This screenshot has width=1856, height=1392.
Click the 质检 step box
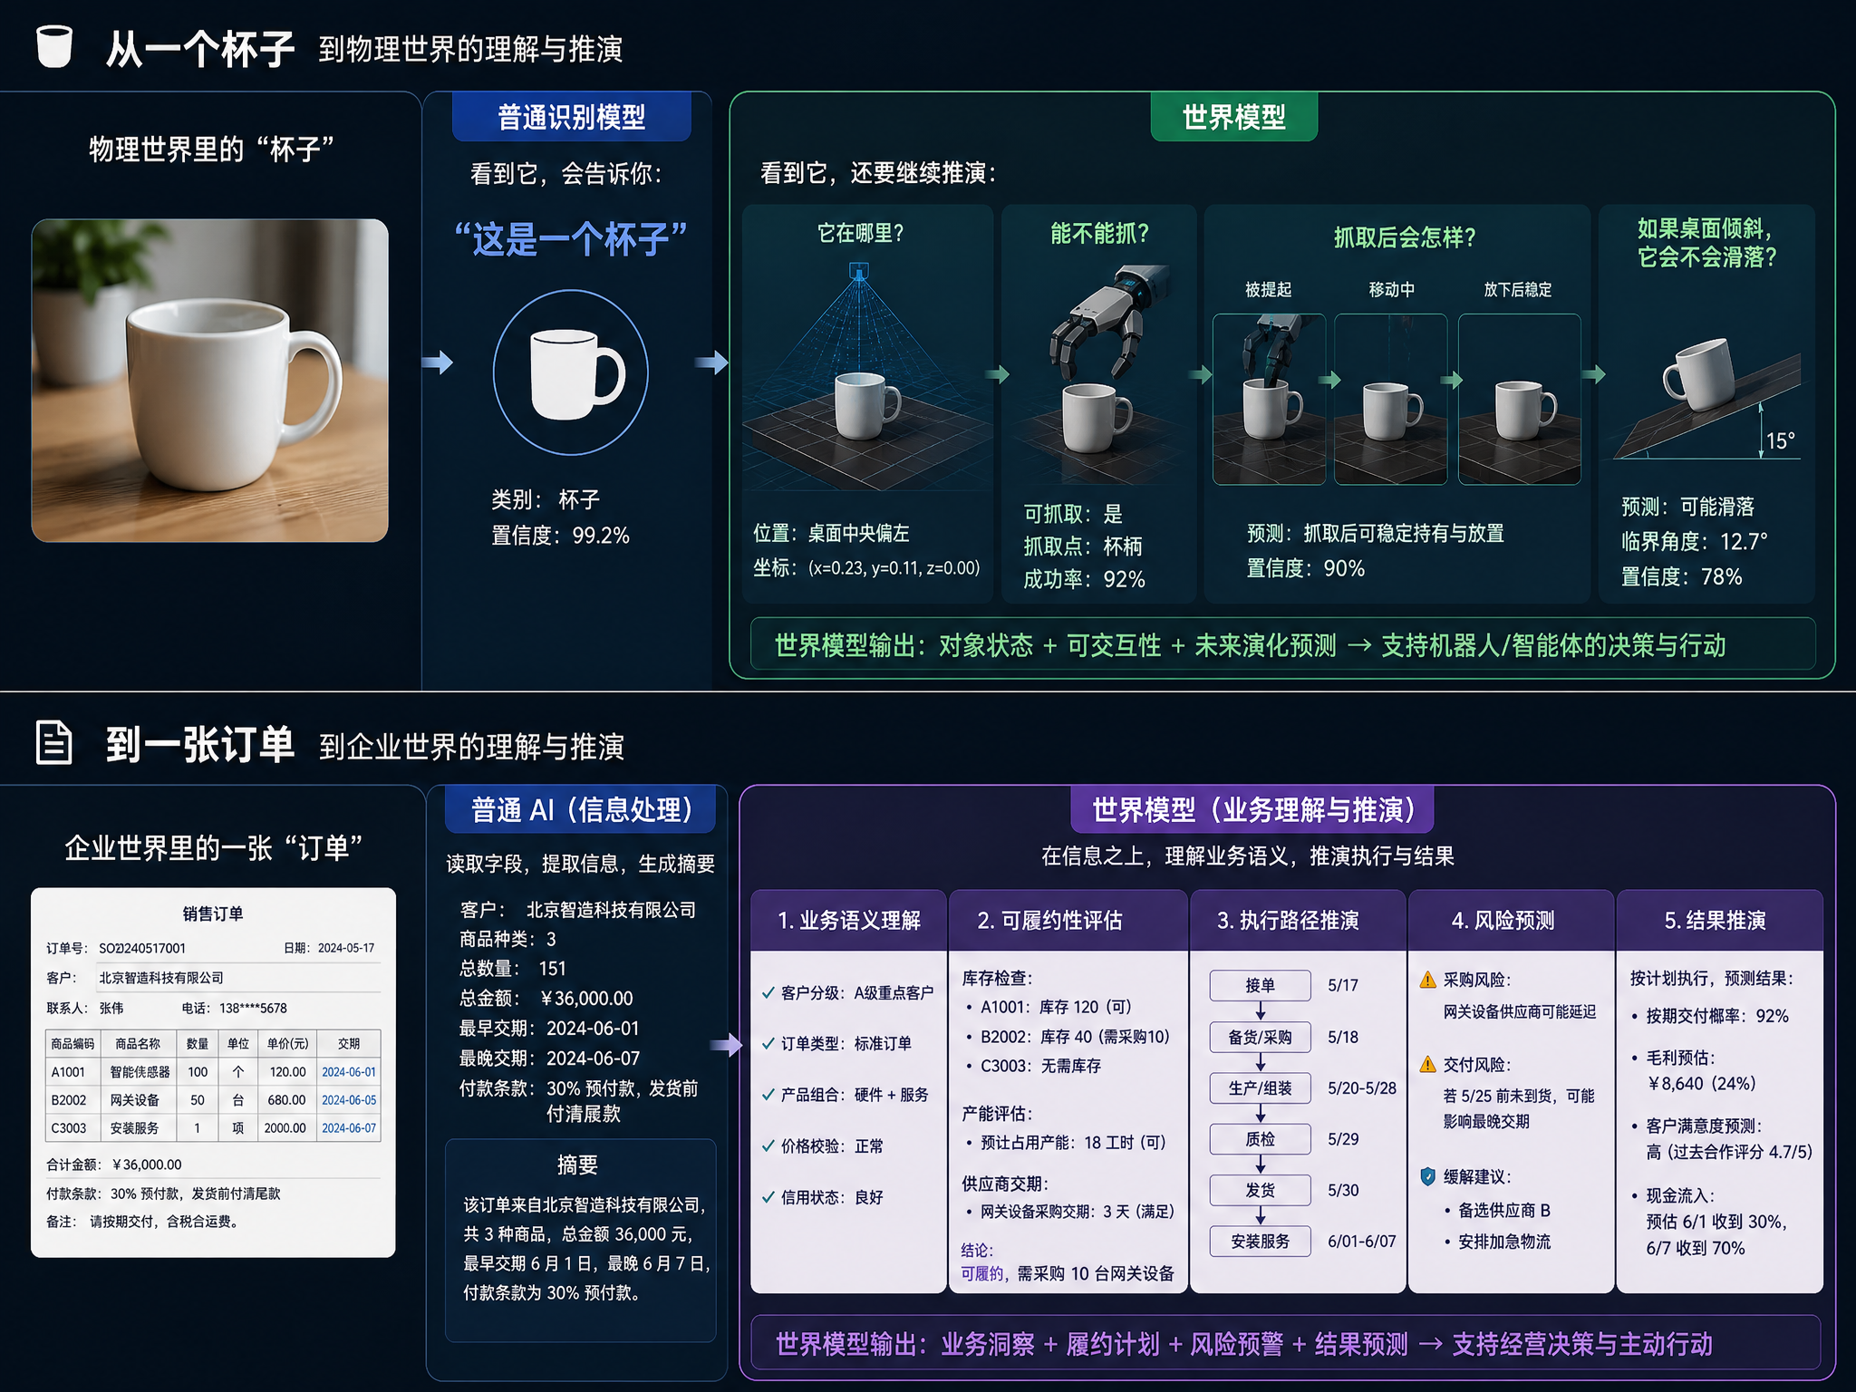[1260, 1139]
